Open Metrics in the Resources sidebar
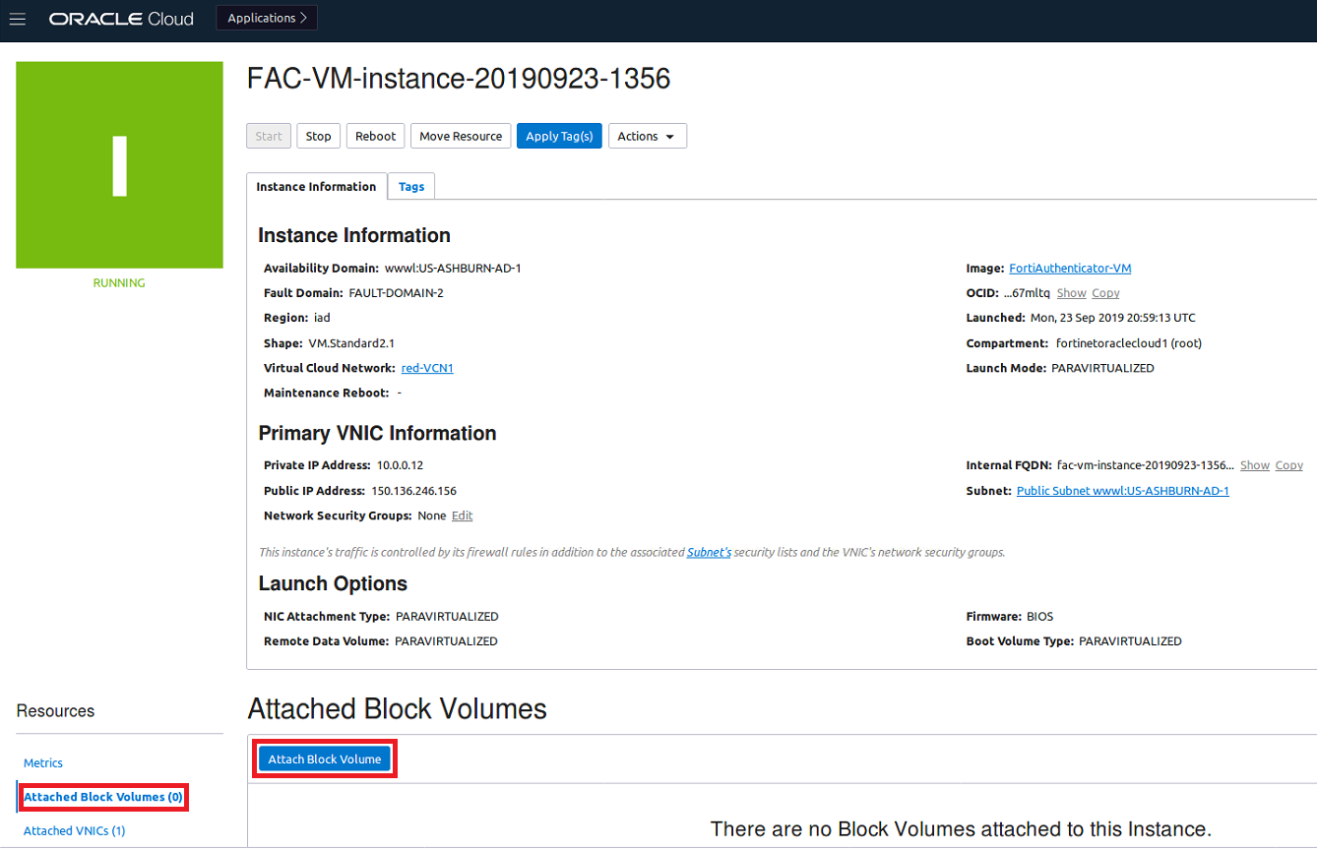The width and height of the screenshot is (1317, 849). coord(42,762)
